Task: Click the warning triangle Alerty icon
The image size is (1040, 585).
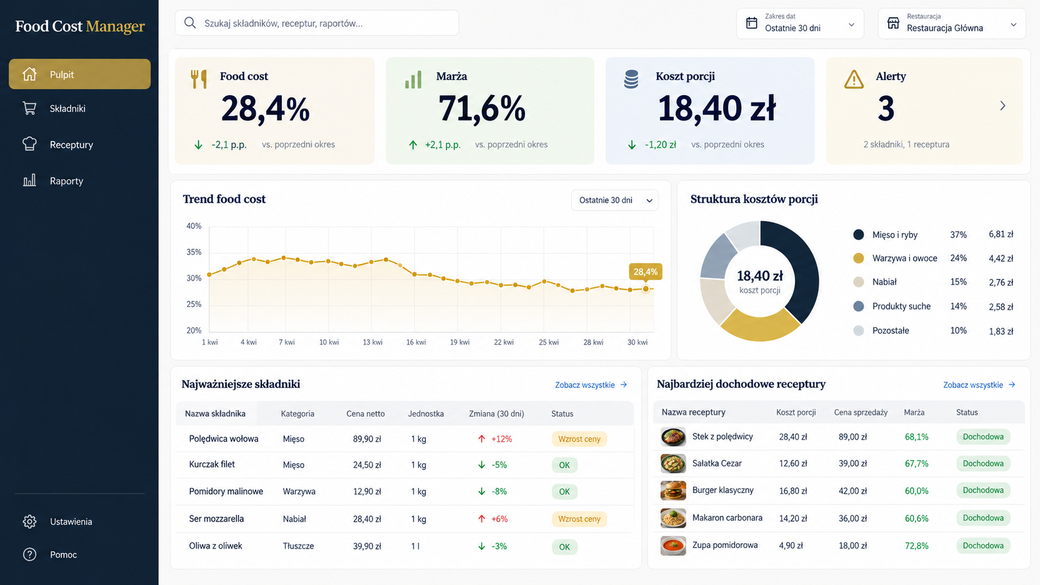Action: (854, 80)
